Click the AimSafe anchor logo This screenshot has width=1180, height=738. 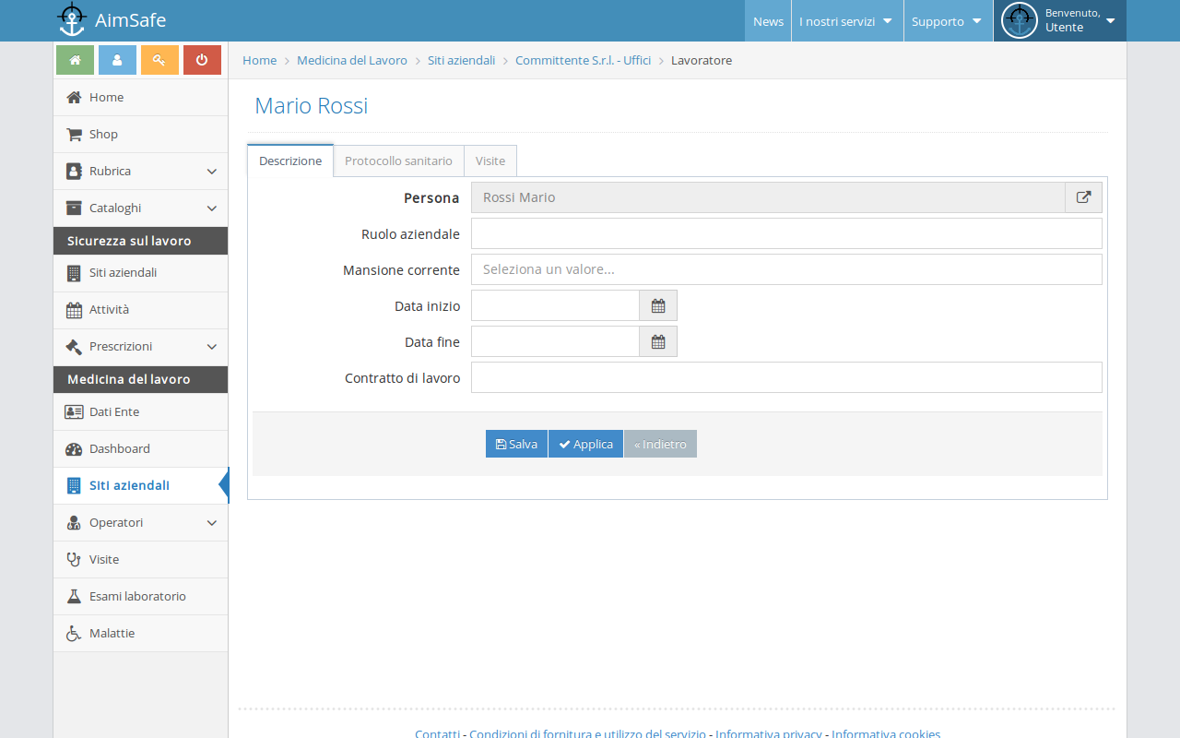pos(72,19)
